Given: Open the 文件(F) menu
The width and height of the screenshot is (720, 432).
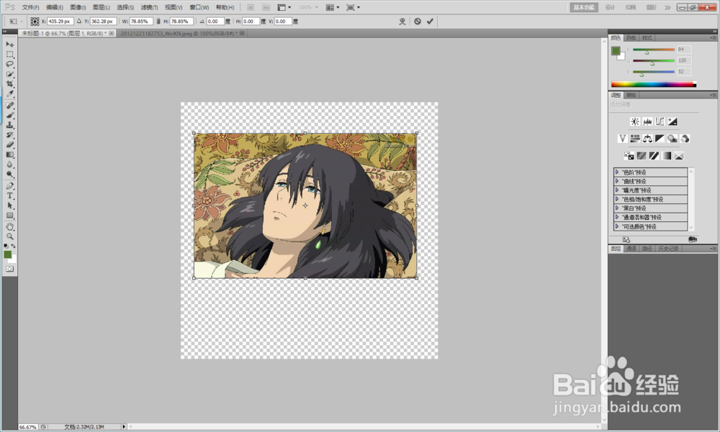Looking at the screenshot, I should coord(30,7).
